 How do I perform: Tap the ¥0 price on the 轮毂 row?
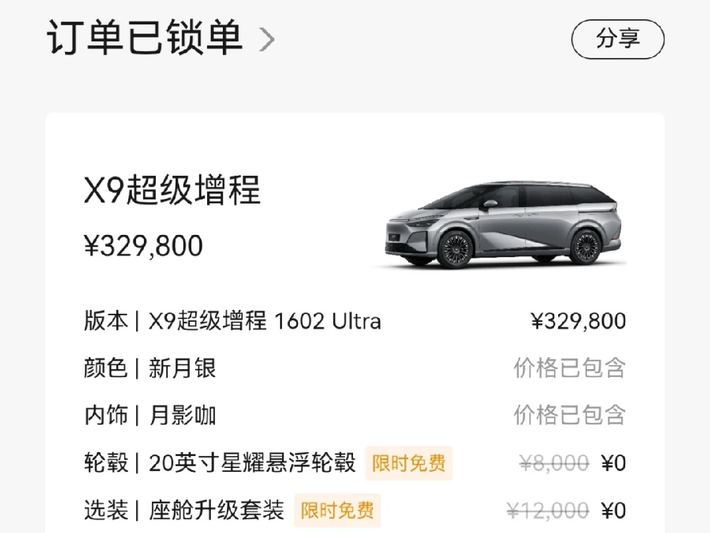pyautogui.click(x=613, y=463)
